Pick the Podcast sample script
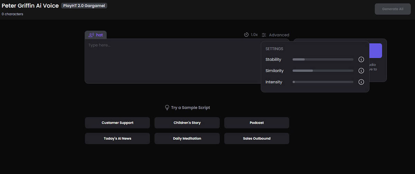Viewport: 415px width, 174px height. tap(257, 123)
